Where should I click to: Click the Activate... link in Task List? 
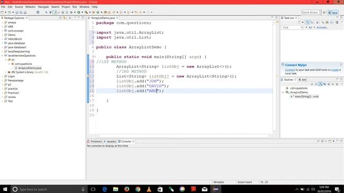322,27
